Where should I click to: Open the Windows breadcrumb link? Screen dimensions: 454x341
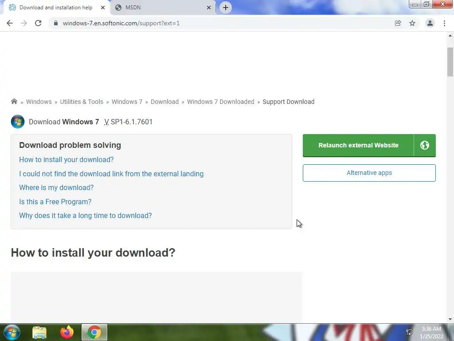39,102
